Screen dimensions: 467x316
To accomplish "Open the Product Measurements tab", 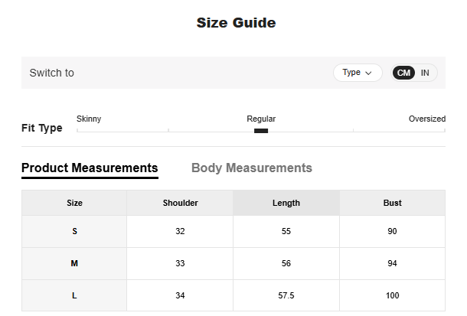I will [x=90, y=168].
